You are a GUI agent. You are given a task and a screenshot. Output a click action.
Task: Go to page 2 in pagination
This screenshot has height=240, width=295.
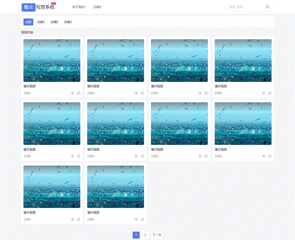(145, 235)
